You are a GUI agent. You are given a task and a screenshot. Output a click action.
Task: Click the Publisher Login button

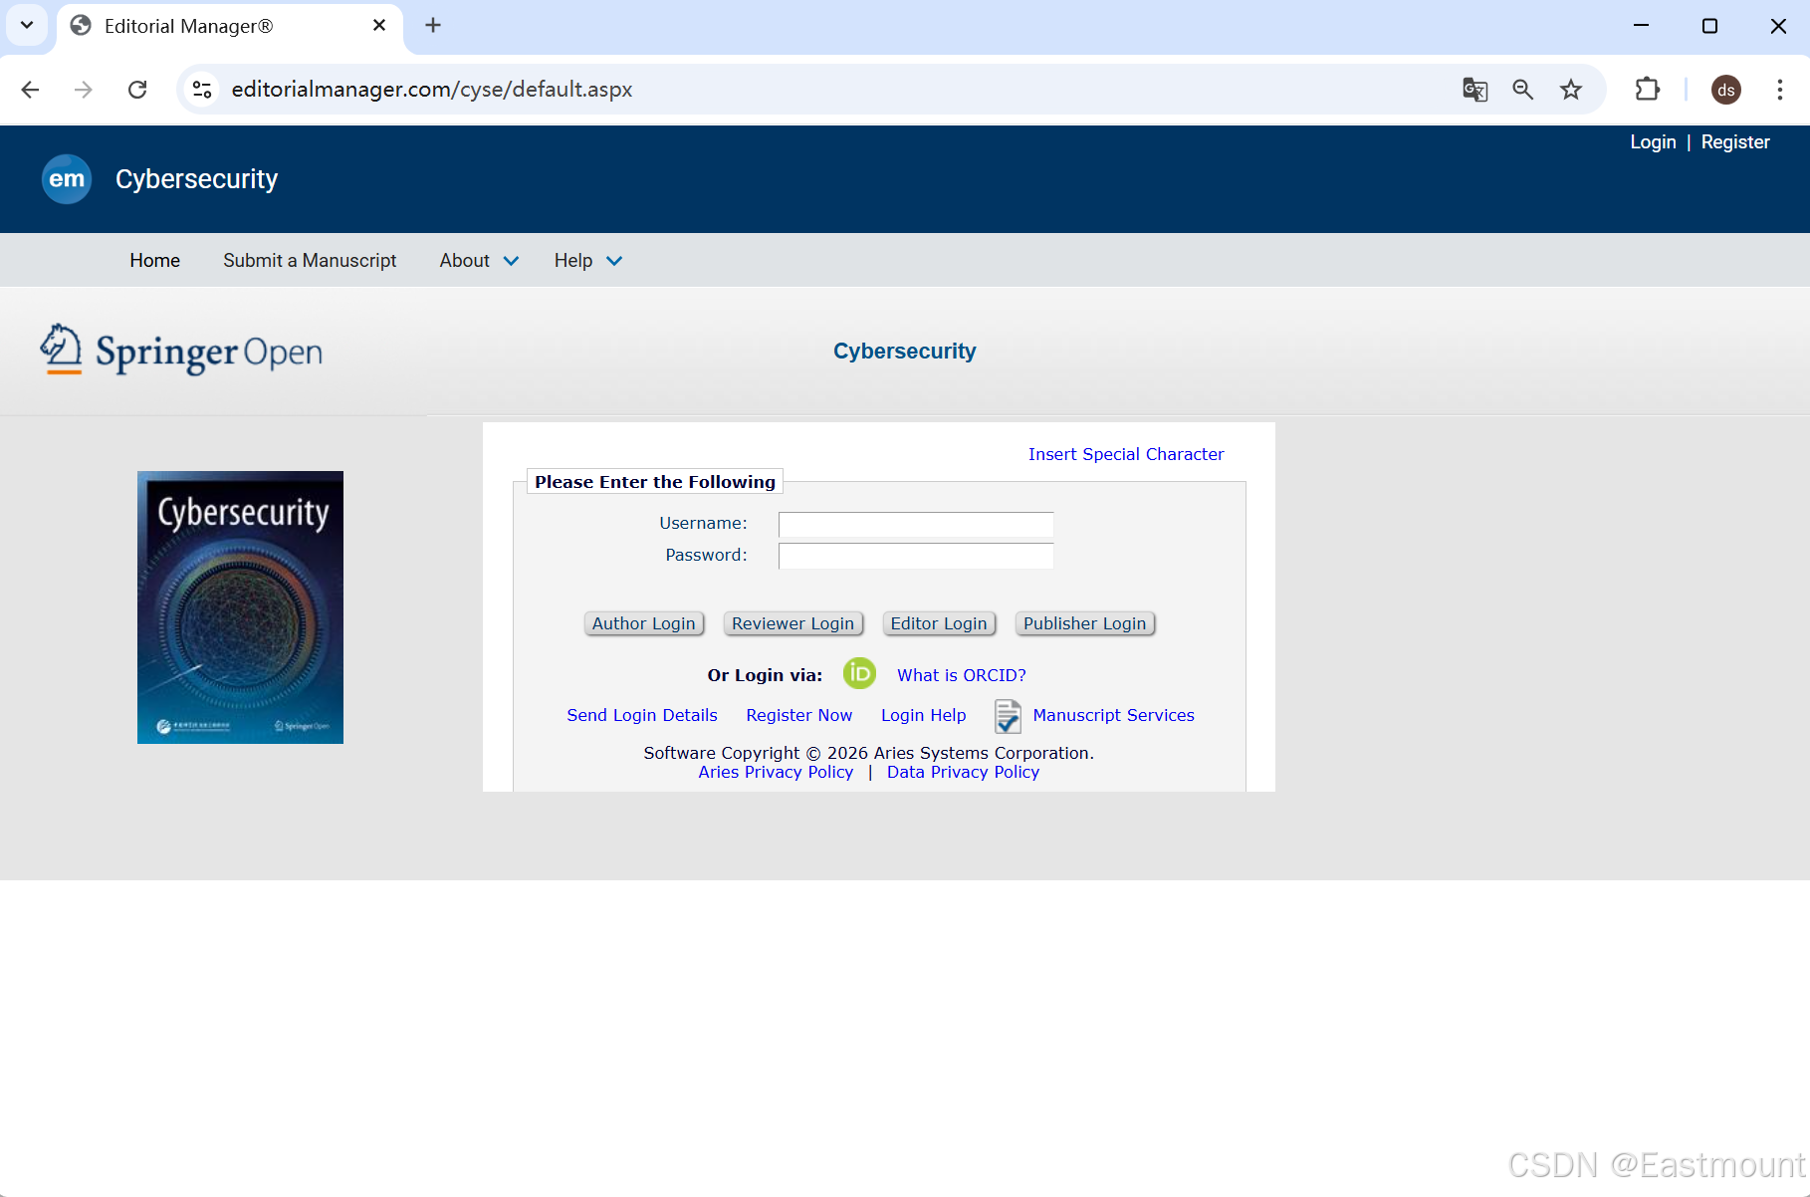(x=1085, y=623)
